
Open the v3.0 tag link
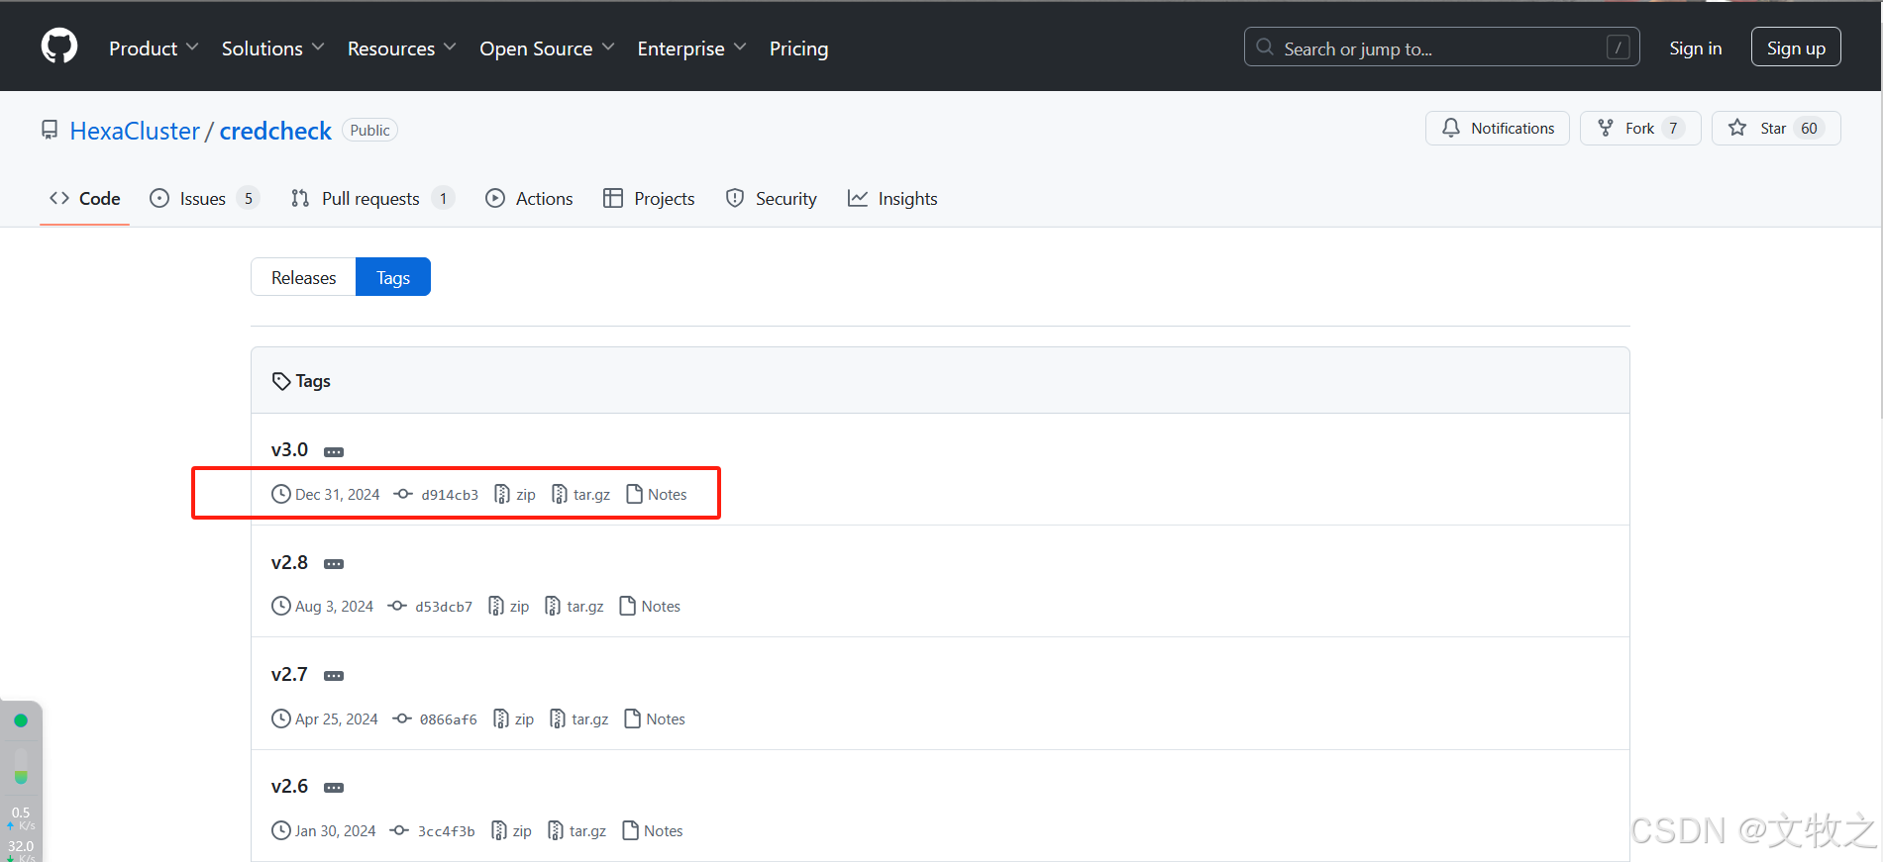coord(289,449)
